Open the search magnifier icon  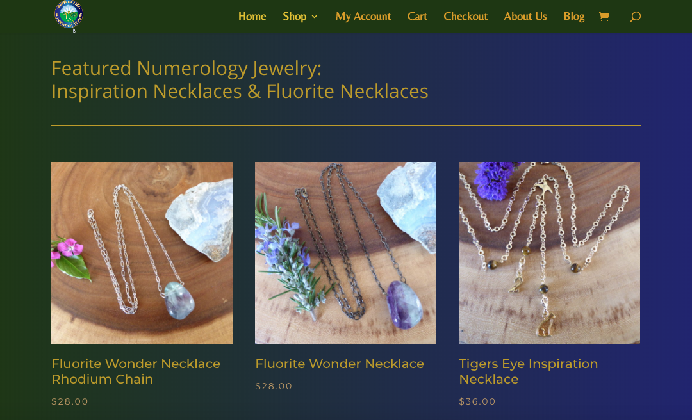point(635,17)
